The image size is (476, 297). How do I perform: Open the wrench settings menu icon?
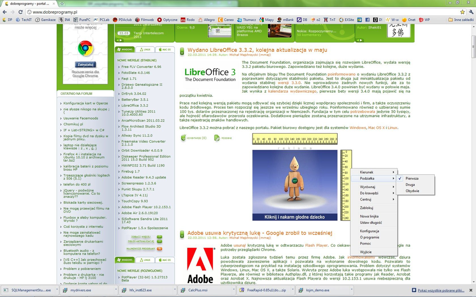(471, 12)
